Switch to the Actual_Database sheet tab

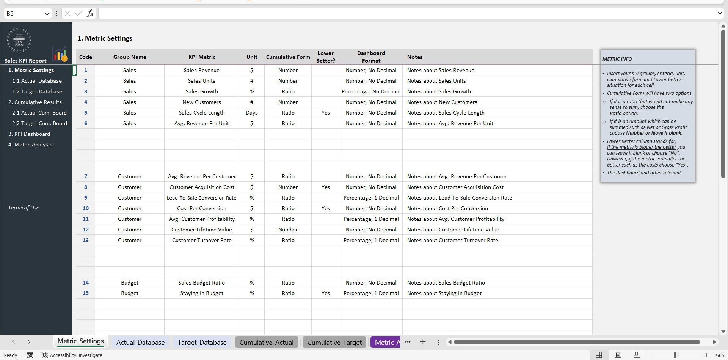click(140, 342)
